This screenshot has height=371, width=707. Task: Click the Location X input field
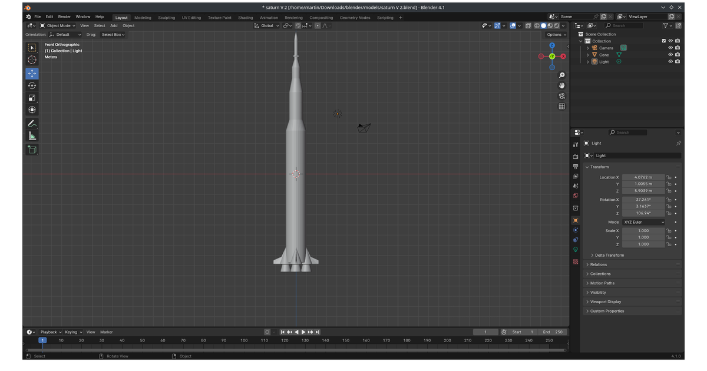tap(642, 177)
